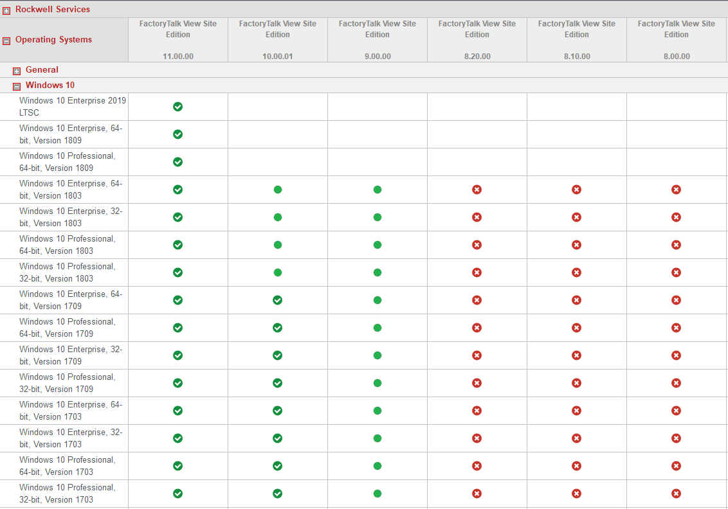The image size is (728, 509).
Task: Click red X for Professional 64-bit 1803 under 8.10.00
Action: pyautogui.click(x=577, y=245)
